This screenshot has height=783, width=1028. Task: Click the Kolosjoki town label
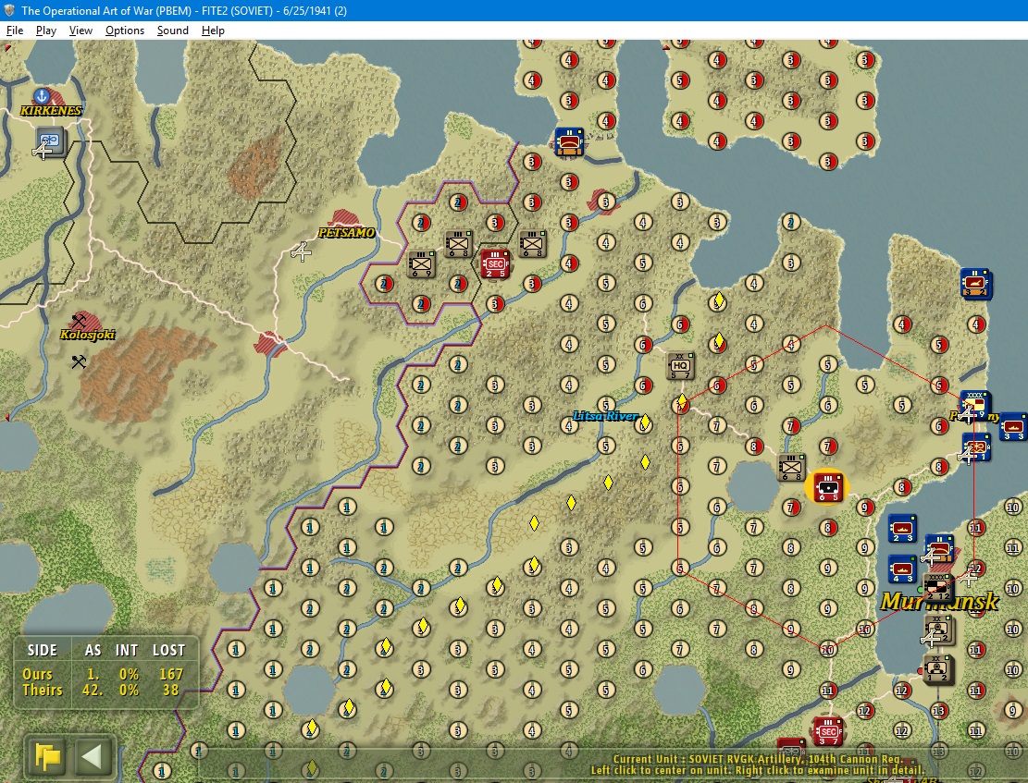click(87, 334)
